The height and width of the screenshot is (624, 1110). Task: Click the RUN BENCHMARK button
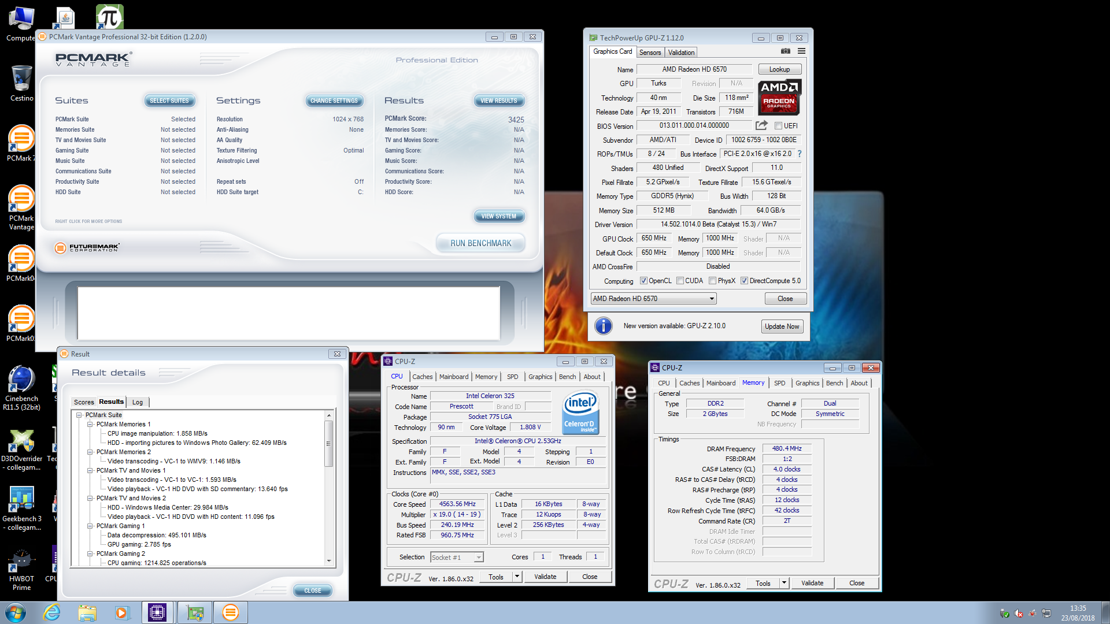point(480,243)
